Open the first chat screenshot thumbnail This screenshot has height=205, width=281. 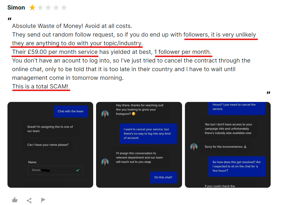[50, 145]
